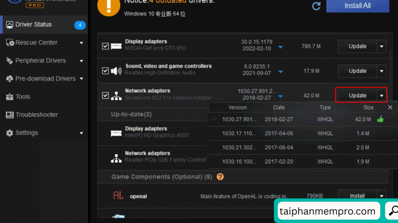
Task: Click the orange notice warning icon
Action: pyautogui.click(x=108, y=7)
